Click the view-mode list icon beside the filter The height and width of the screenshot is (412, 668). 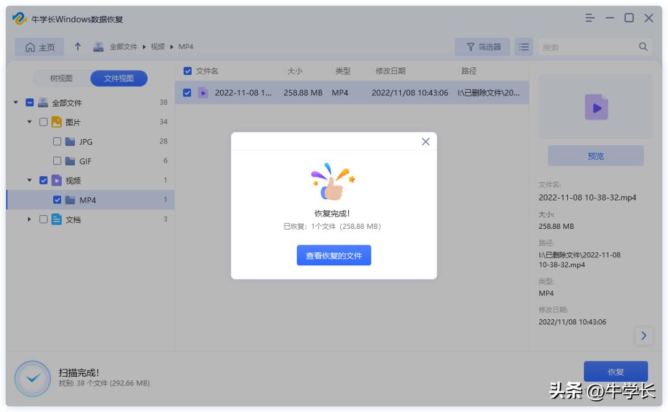pyautogui.click(x=523, y=46)
